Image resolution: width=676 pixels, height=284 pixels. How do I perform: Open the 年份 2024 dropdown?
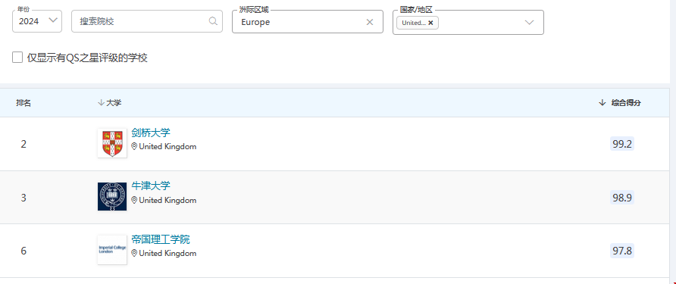[37, 21]
